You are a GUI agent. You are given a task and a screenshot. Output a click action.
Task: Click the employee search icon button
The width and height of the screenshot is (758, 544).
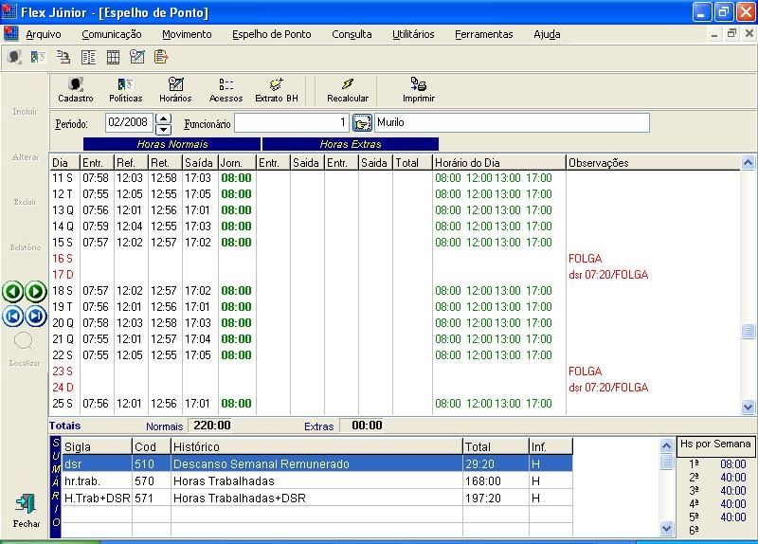362,123
